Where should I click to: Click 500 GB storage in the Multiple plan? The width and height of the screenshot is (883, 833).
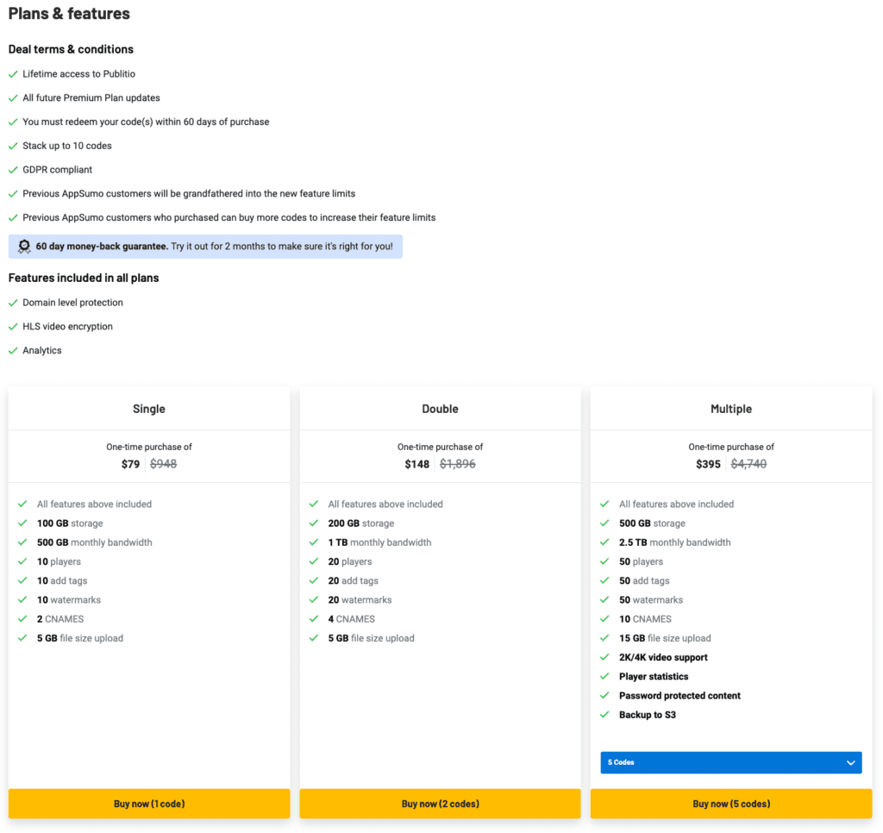point(652,523)
